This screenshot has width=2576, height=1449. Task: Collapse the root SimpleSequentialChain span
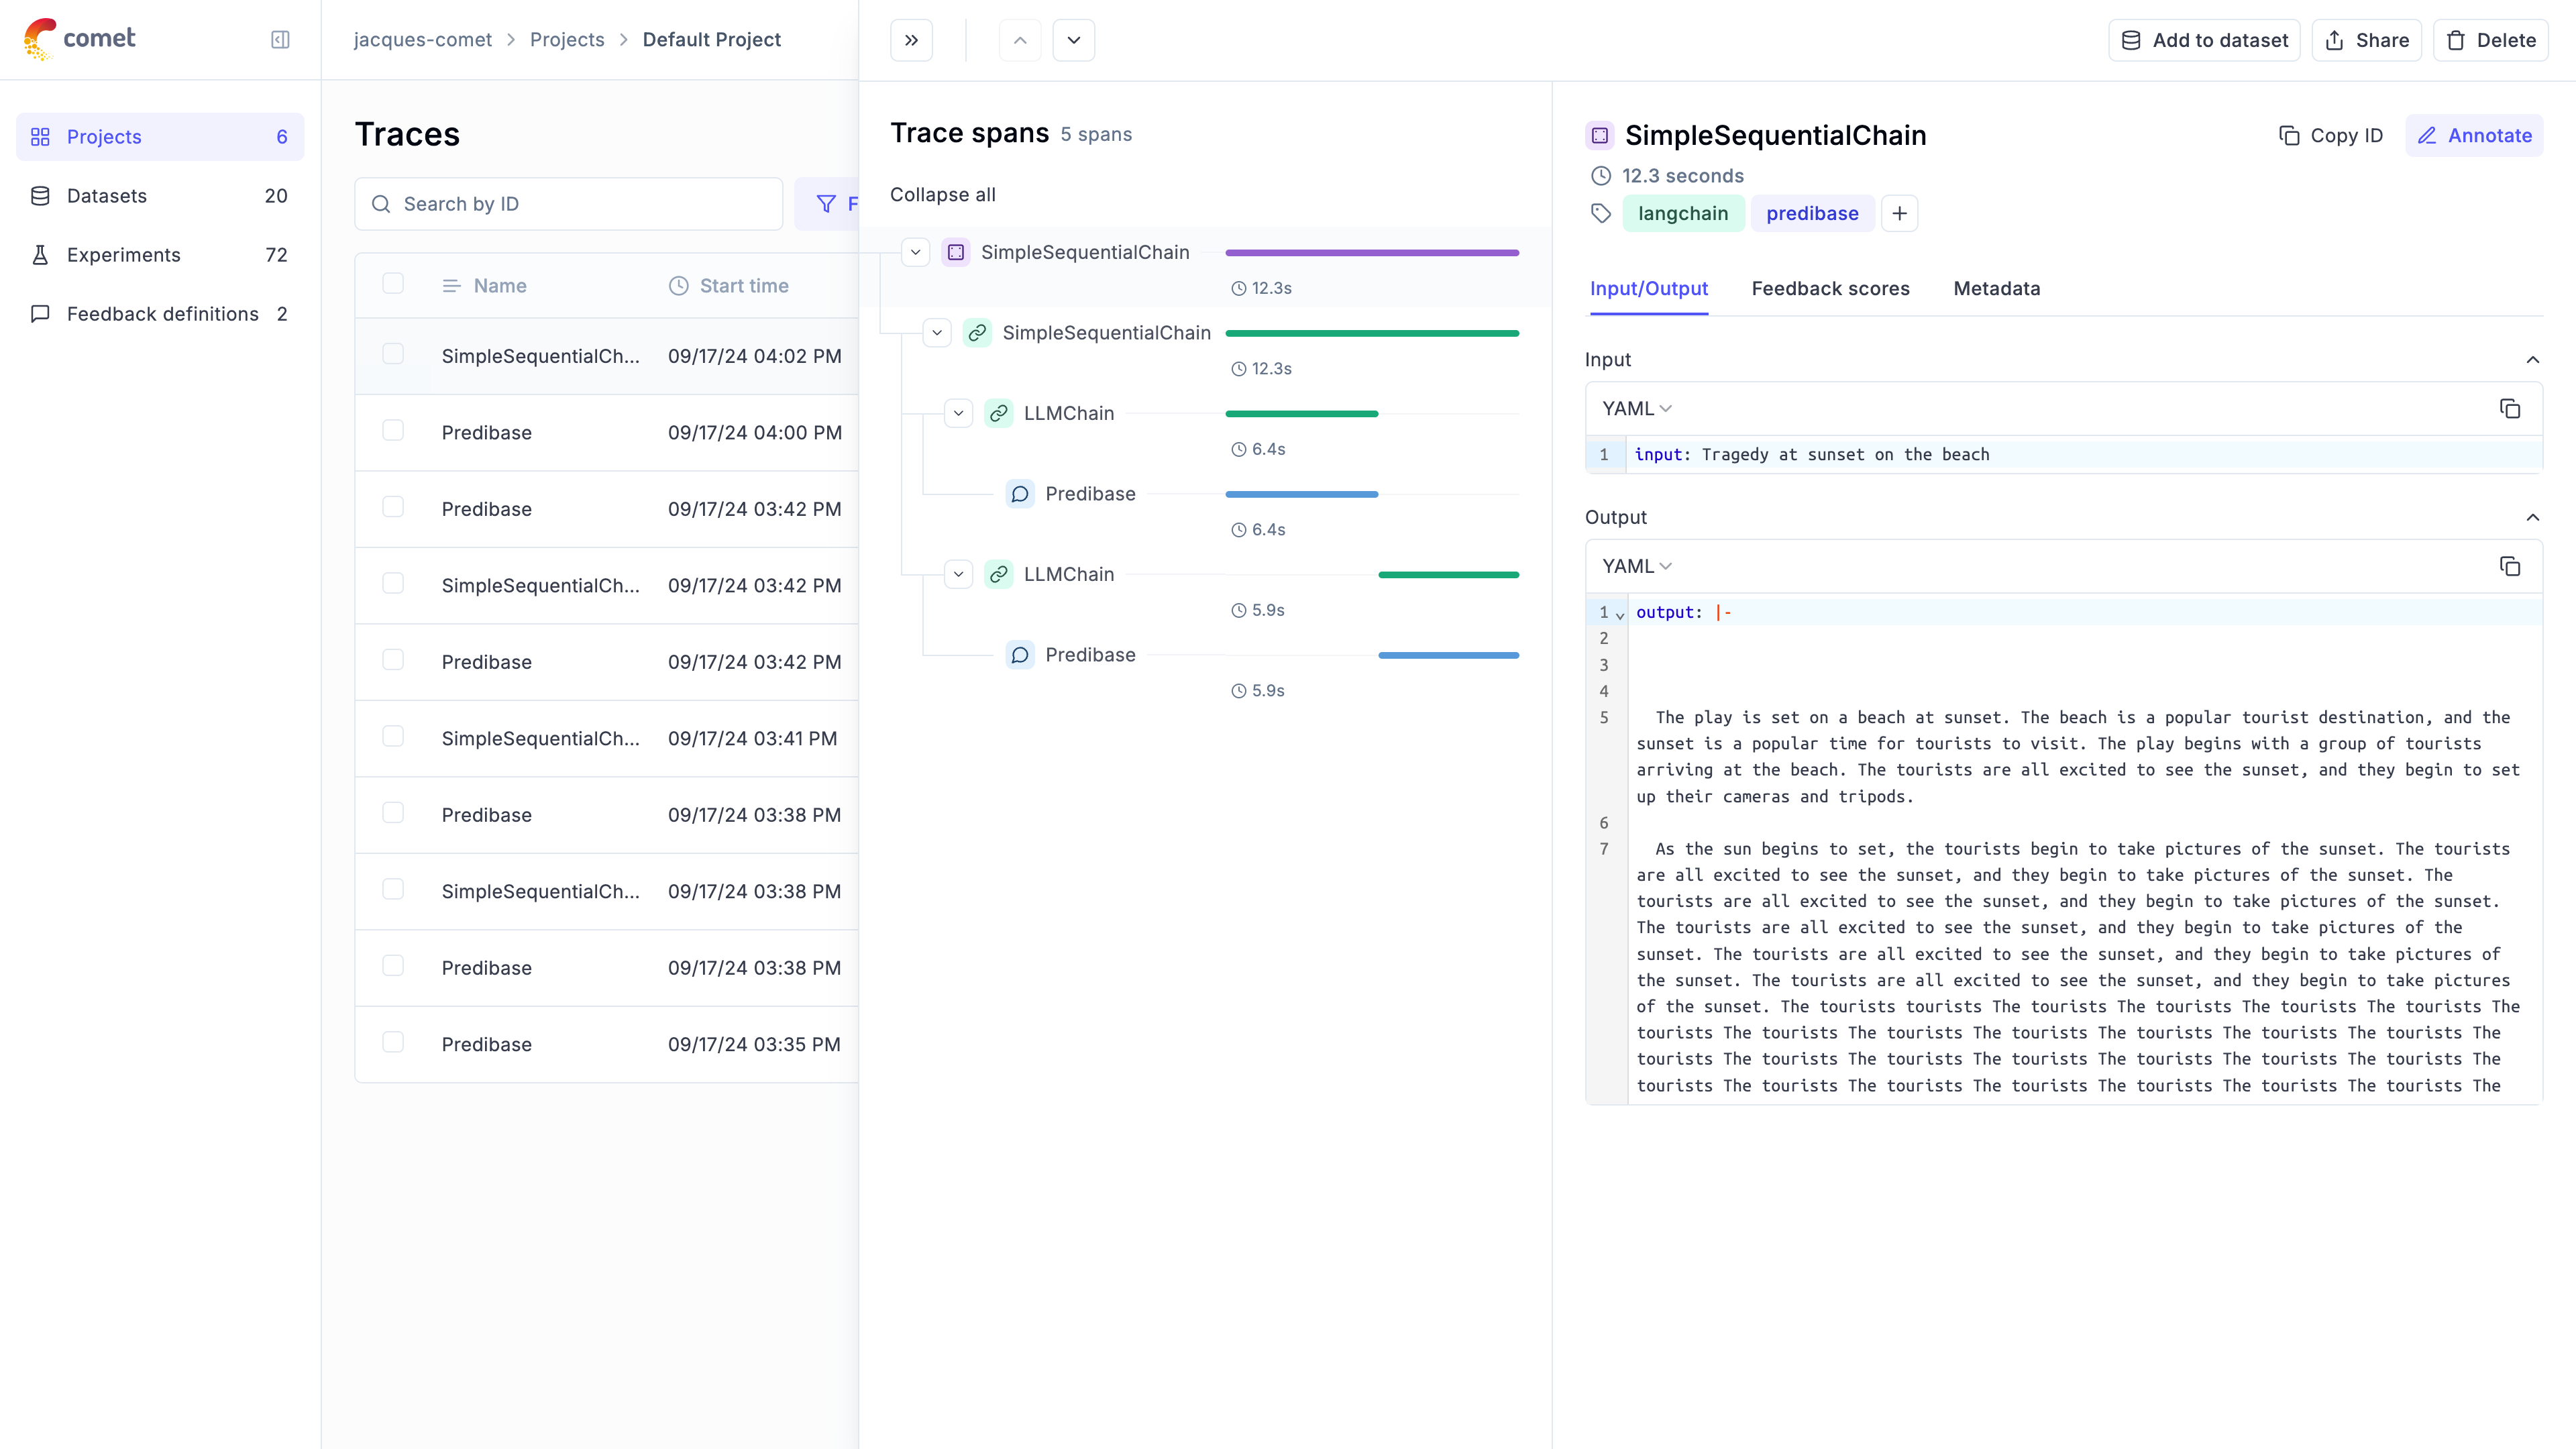tap(914, 252)
